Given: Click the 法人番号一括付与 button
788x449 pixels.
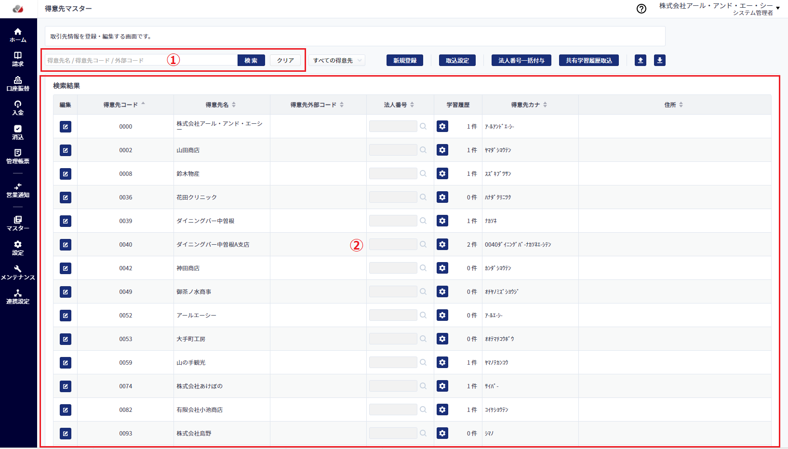Looking at the screenshot, I should 521,60.
